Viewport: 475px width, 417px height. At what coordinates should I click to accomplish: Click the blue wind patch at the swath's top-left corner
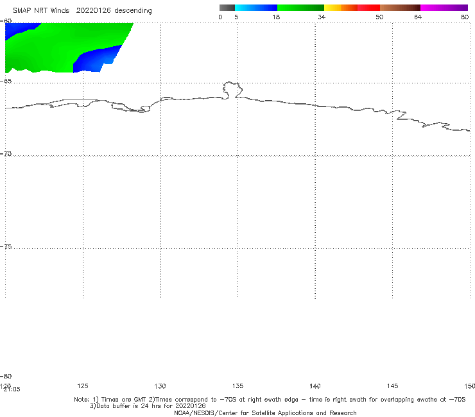click(x=17, y=30)
